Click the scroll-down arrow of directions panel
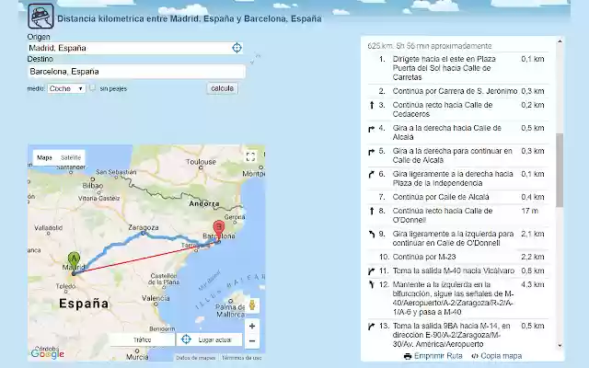Image resolution: width=589 pixels, height=368 pixels. click(560, 346)
